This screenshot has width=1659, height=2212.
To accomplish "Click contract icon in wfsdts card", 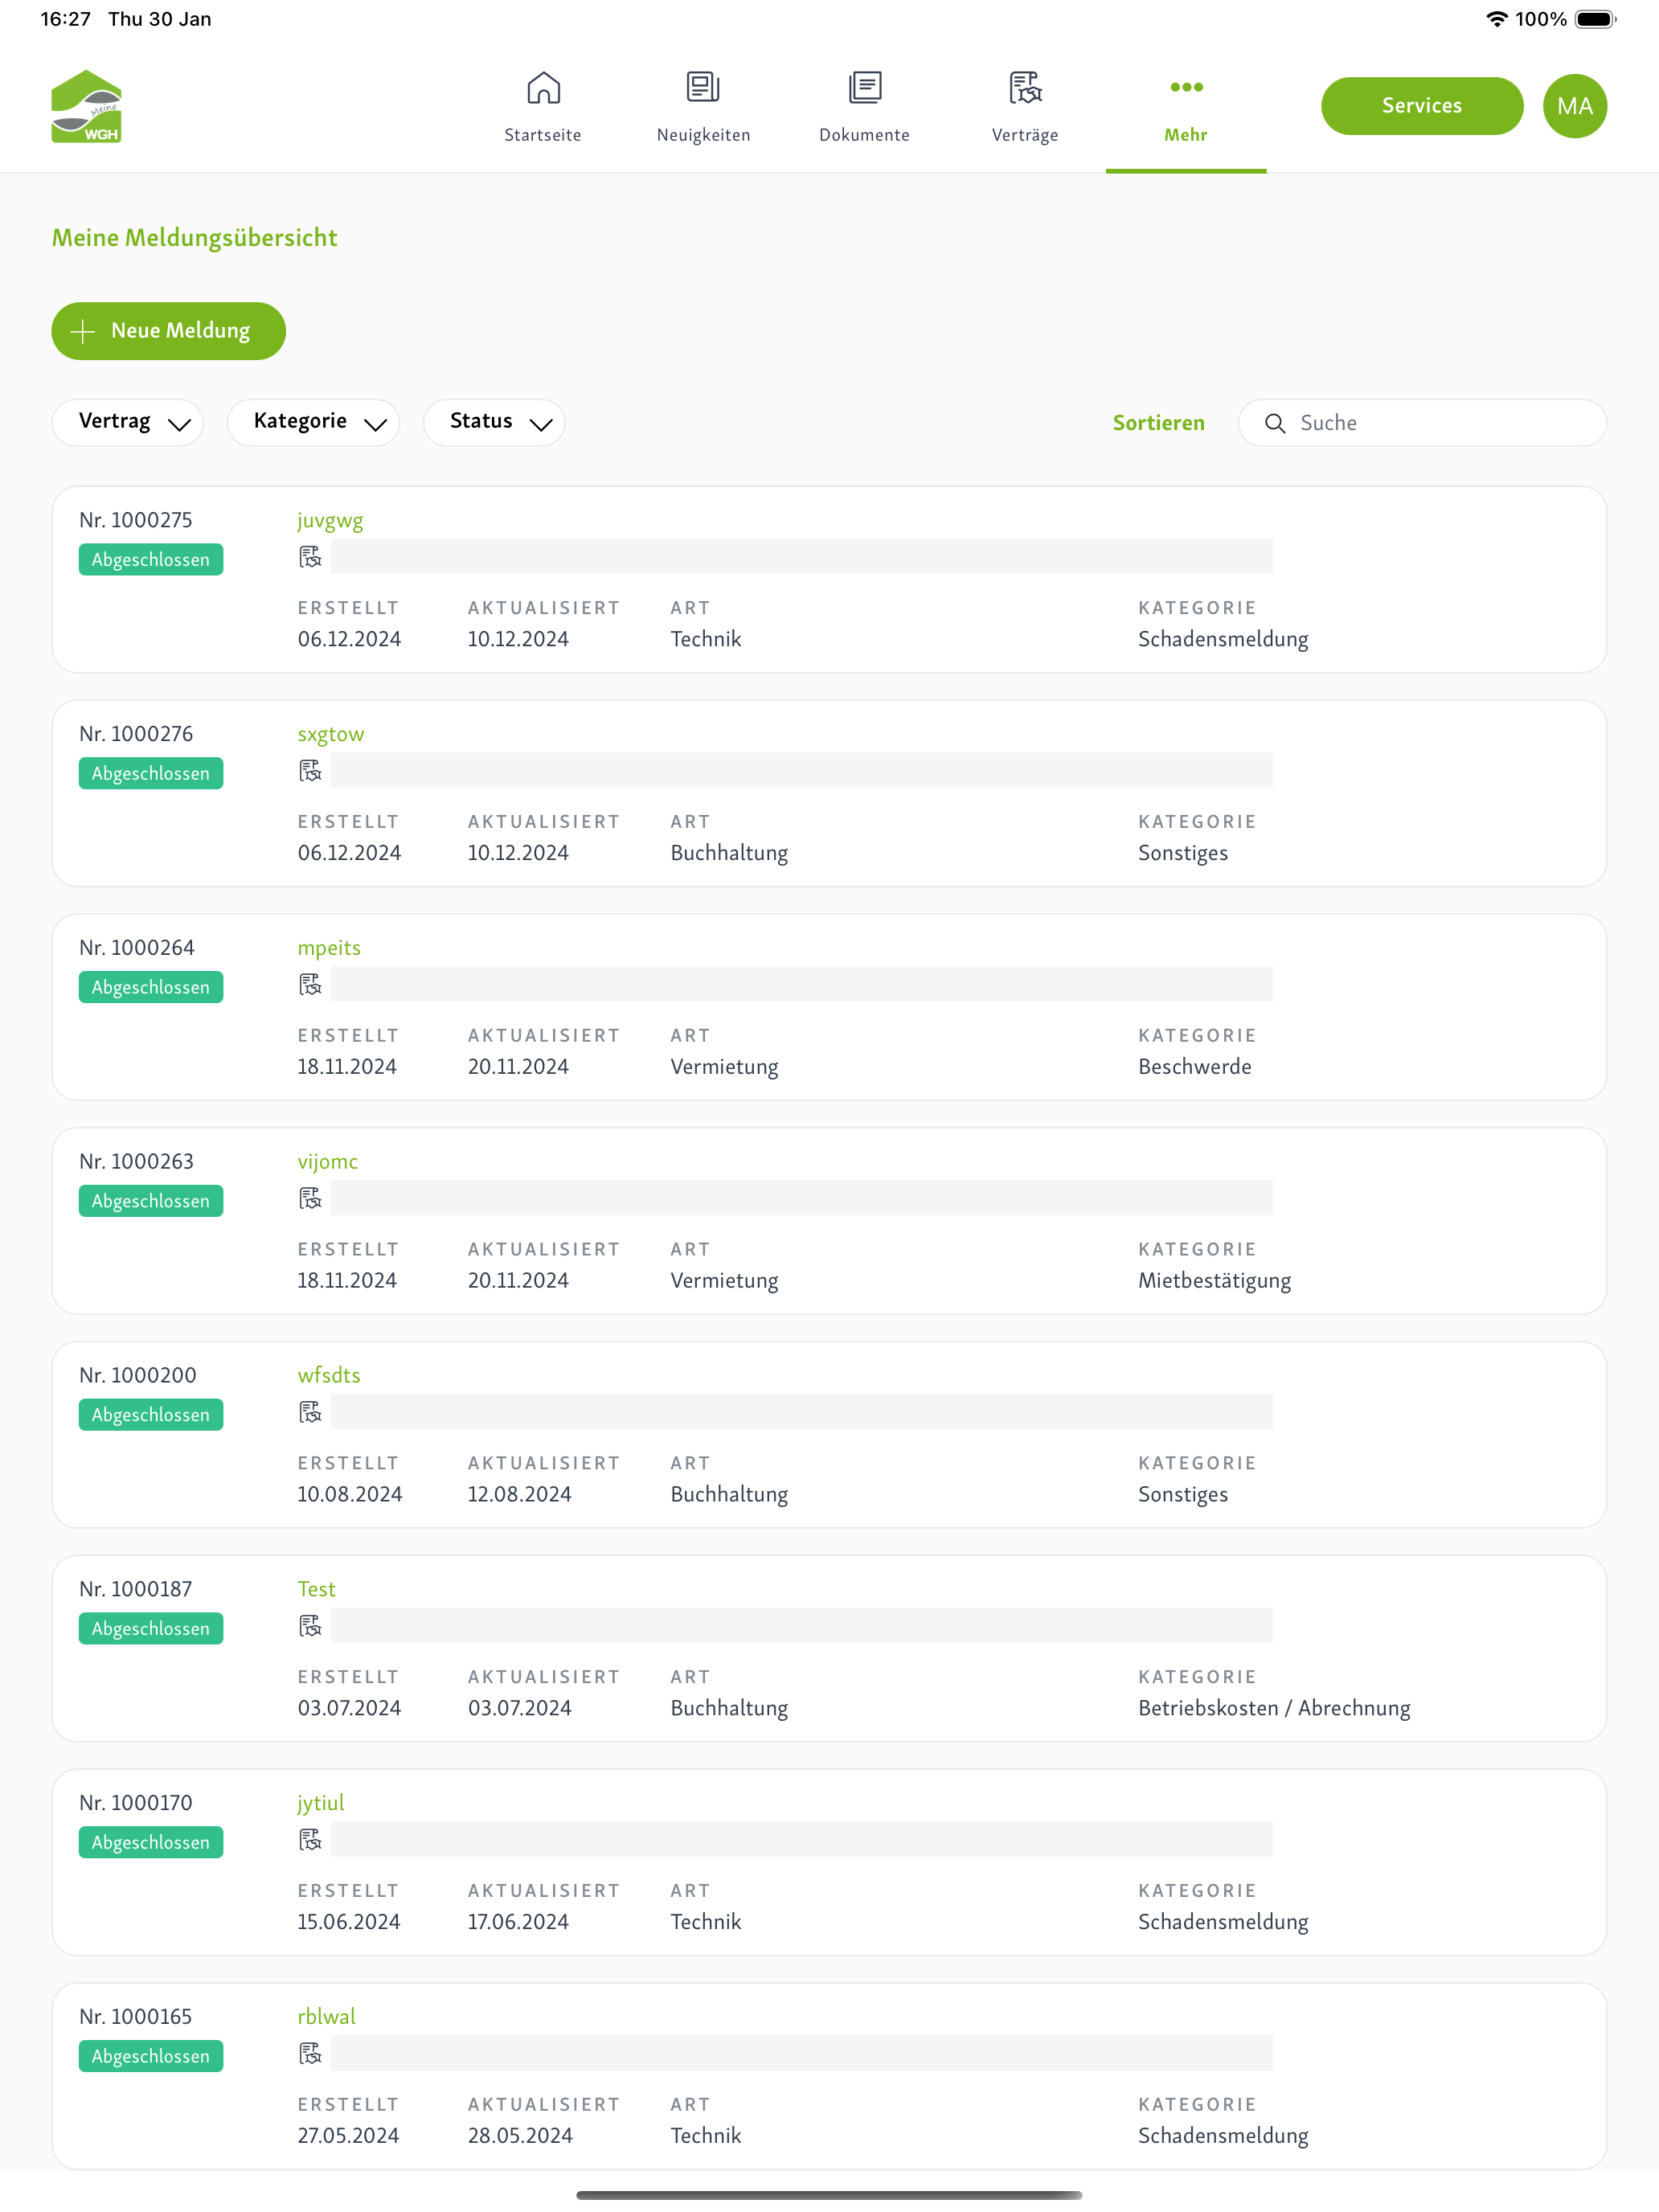I will [310, 1412].
